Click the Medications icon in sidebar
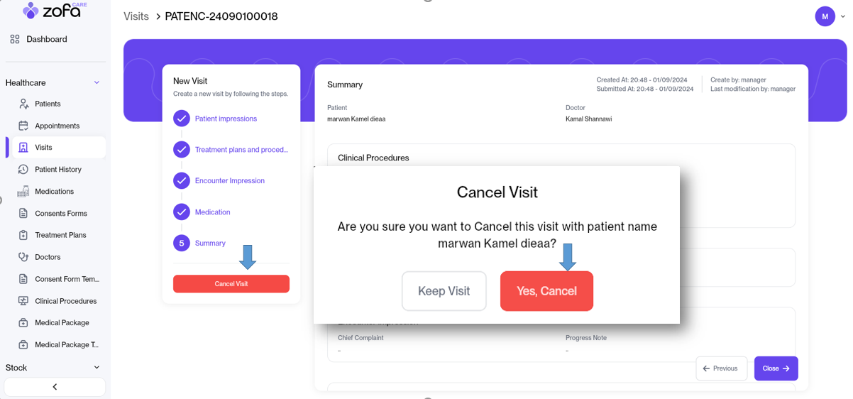This screenshot has width=853, height=399. [23, 192]
